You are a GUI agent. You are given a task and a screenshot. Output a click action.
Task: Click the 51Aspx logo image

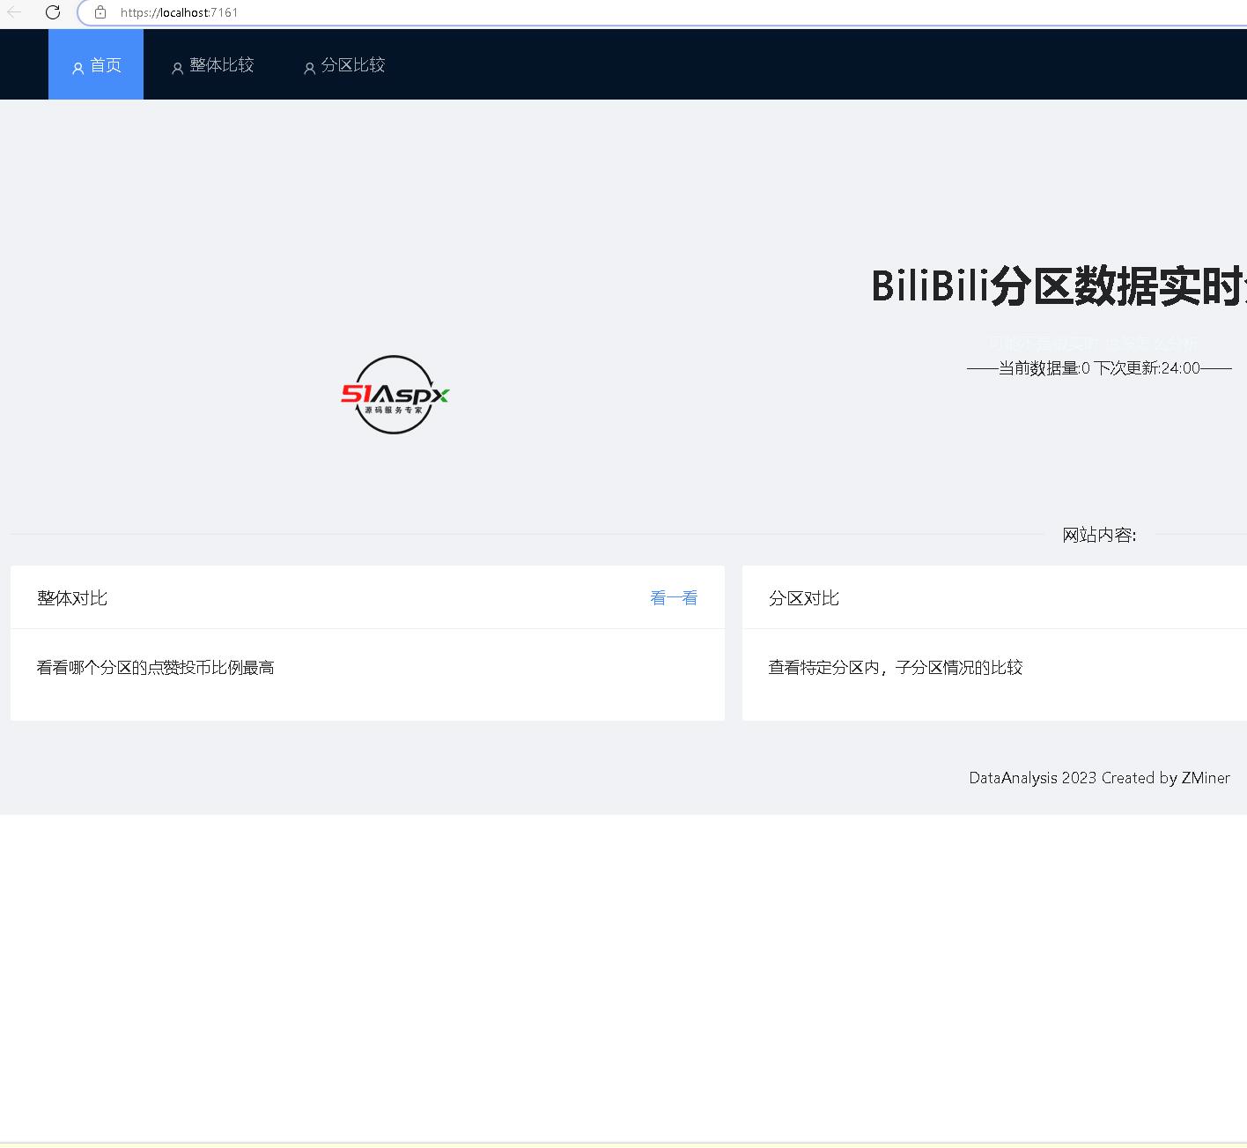click(x=395, y=395)
